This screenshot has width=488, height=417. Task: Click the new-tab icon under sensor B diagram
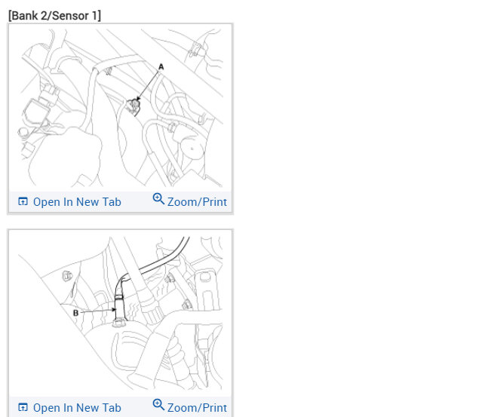[x=23, y=407]
